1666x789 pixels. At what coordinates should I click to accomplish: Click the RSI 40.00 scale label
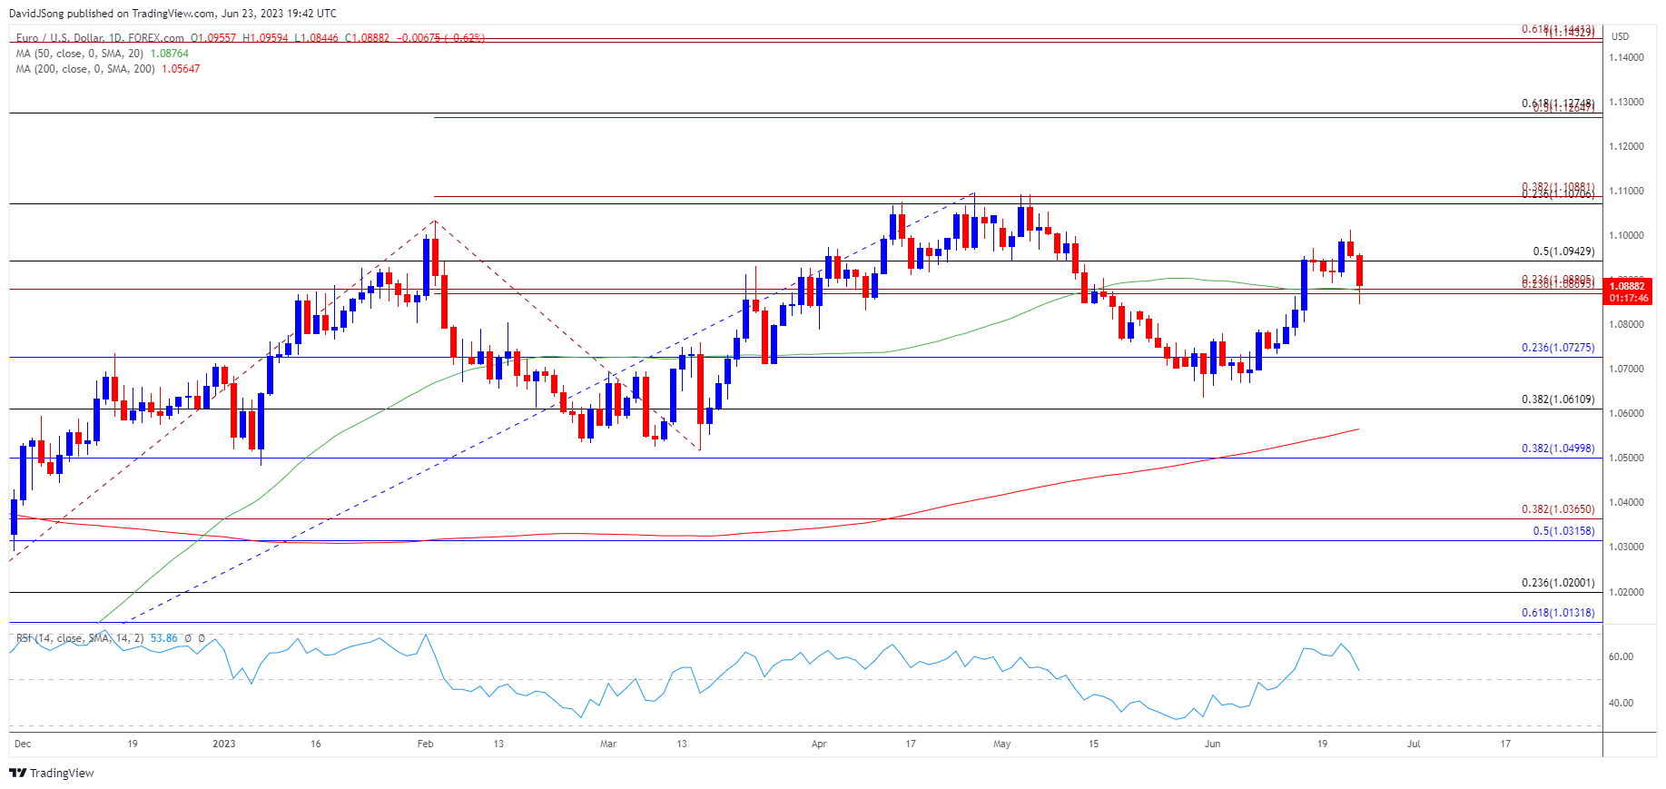(x=1621, y=703)
